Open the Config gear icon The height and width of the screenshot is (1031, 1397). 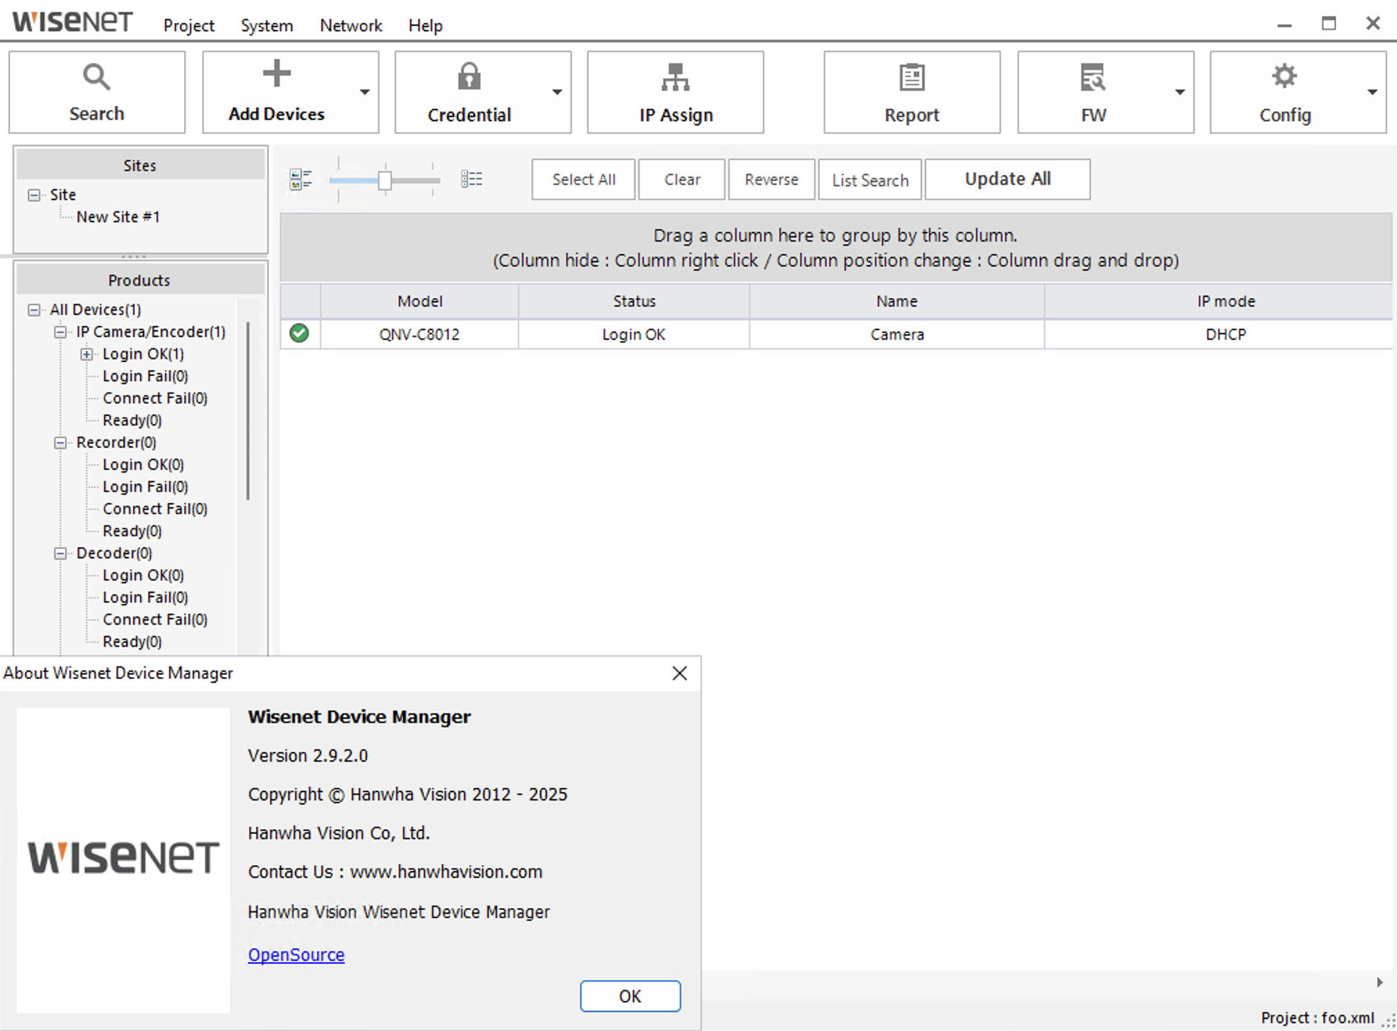[1284, 76]
